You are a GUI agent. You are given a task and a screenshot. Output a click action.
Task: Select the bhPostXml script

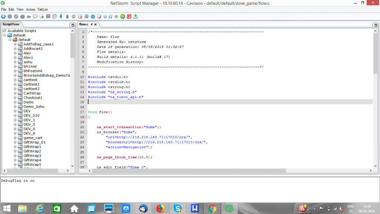[x=33, y=71]
